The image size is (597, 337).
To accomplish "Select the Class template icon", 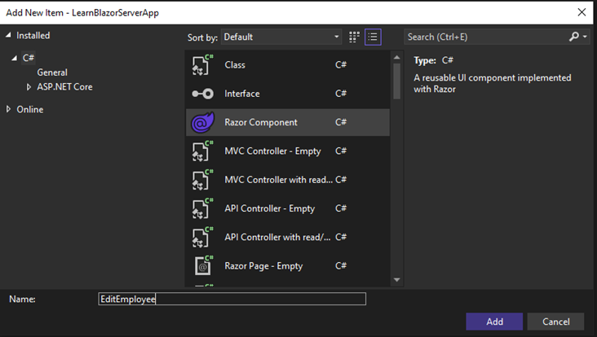I will (202, 65).
